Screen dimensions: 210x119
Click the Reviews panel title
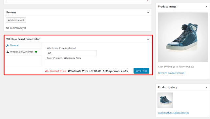tap(11, 12)
